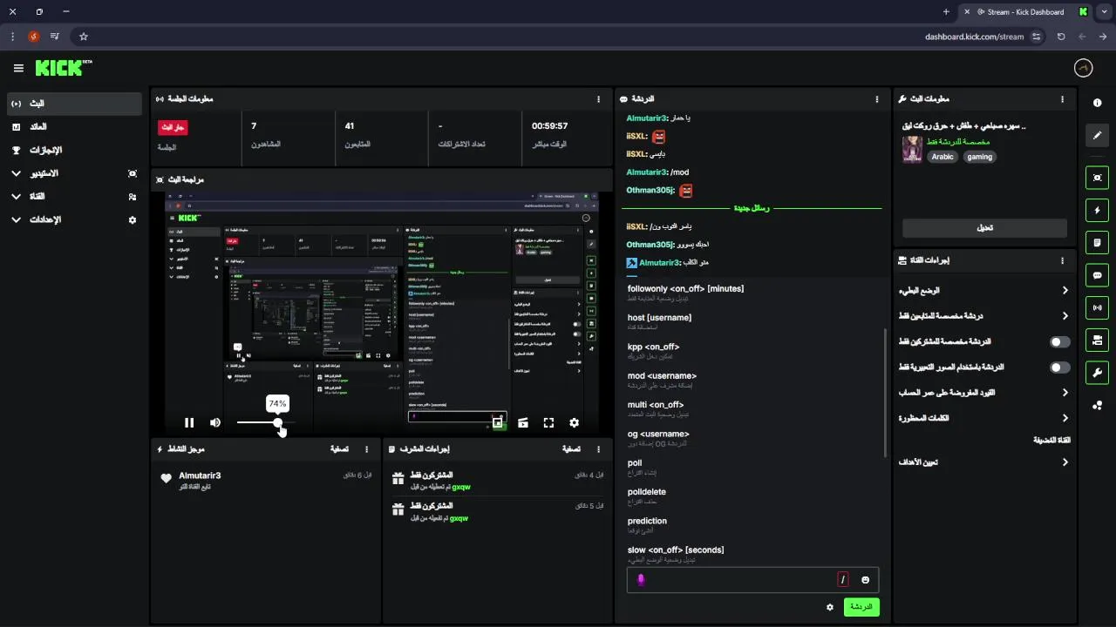Open the Achievements page in left sidebar
This screenshot has height=627, width=1116.
(74, 150)
